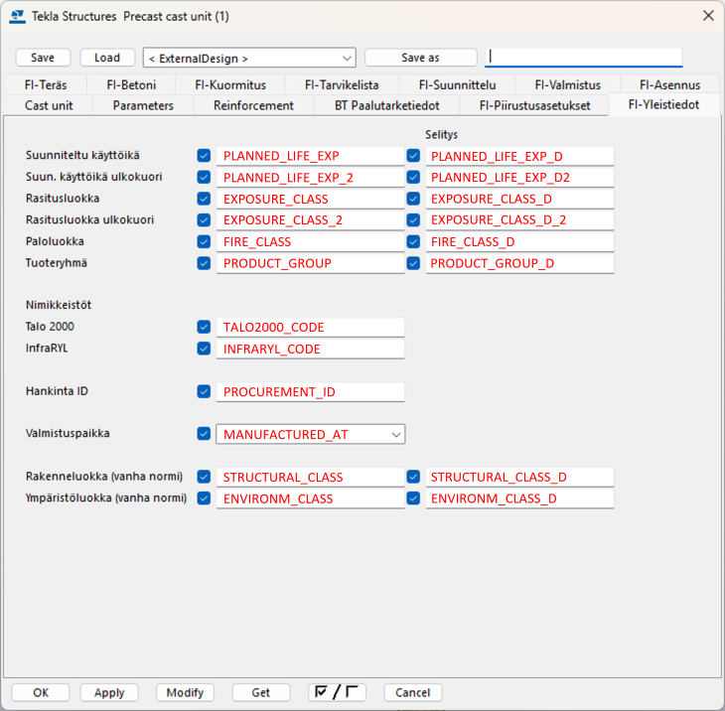Toggle the FIRE_CLASS_D checkbox

tap(413, 241)
